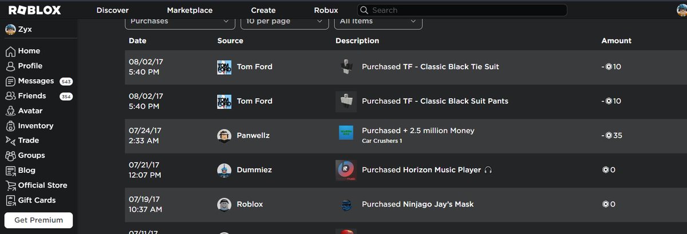The image size is (687, 234).
Task: Open the Create menu
Action: coord(263,10)
